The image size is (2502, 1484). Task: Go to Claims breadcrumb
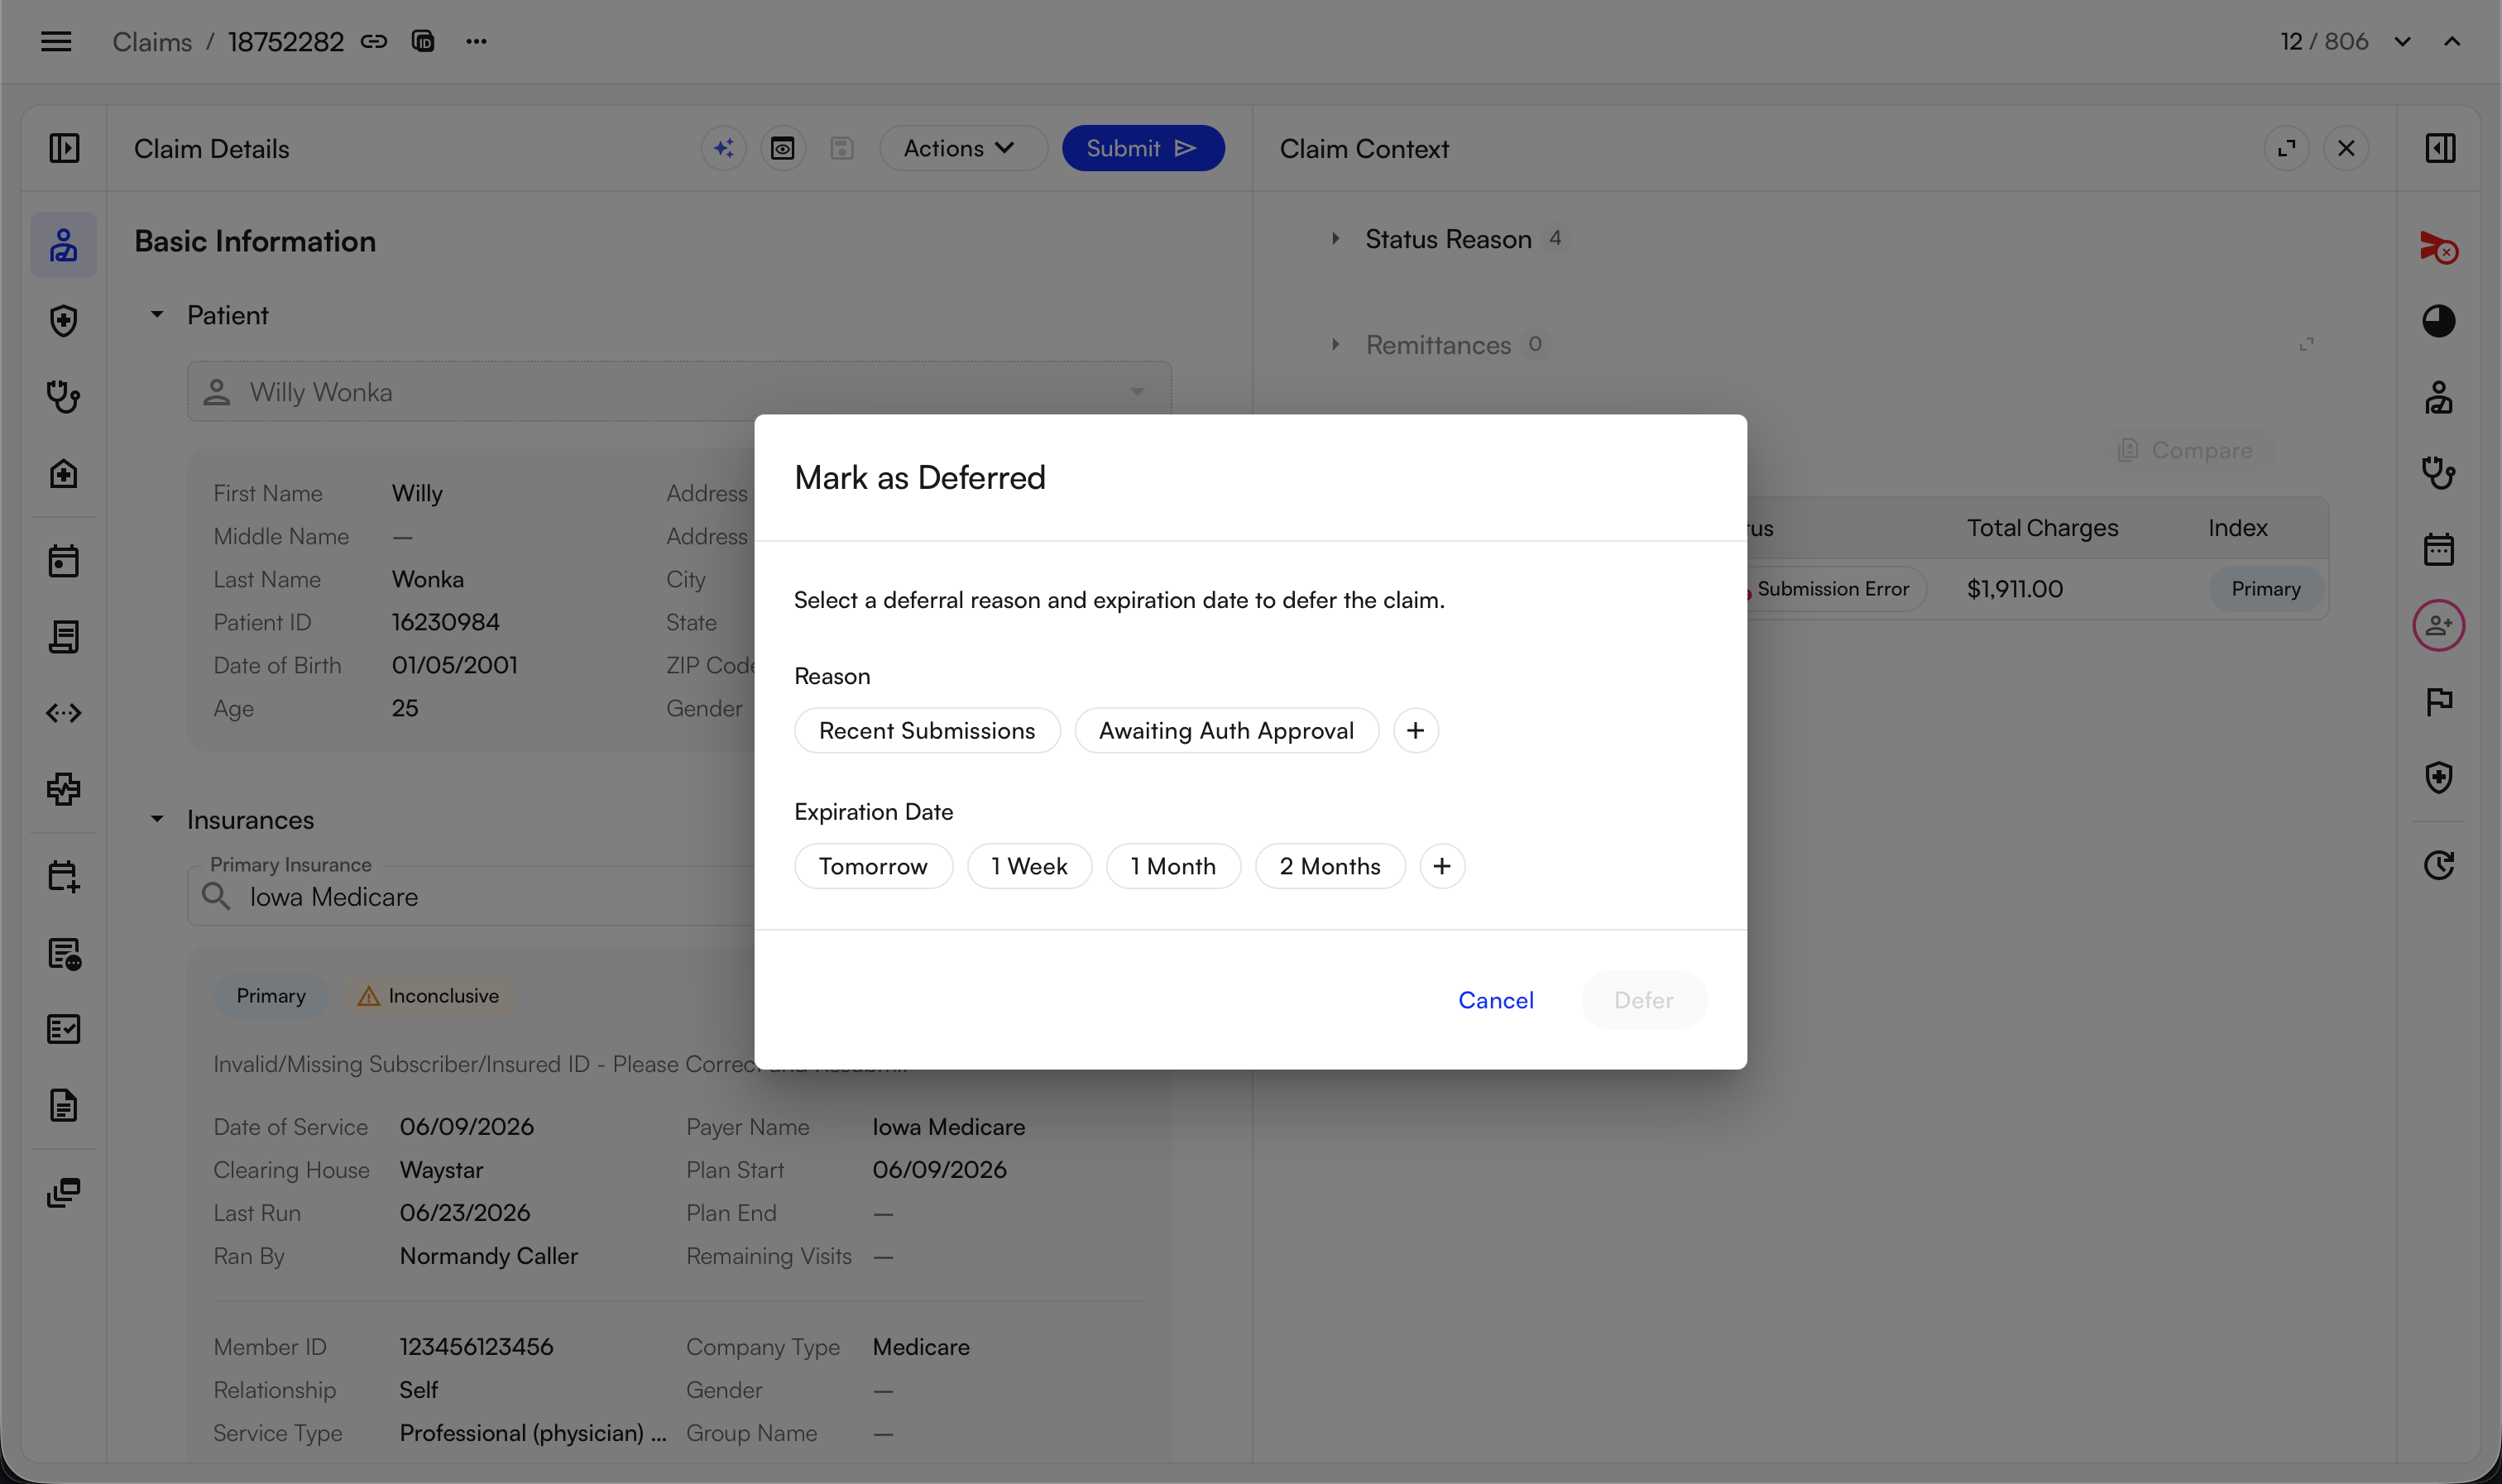point(152,42)
